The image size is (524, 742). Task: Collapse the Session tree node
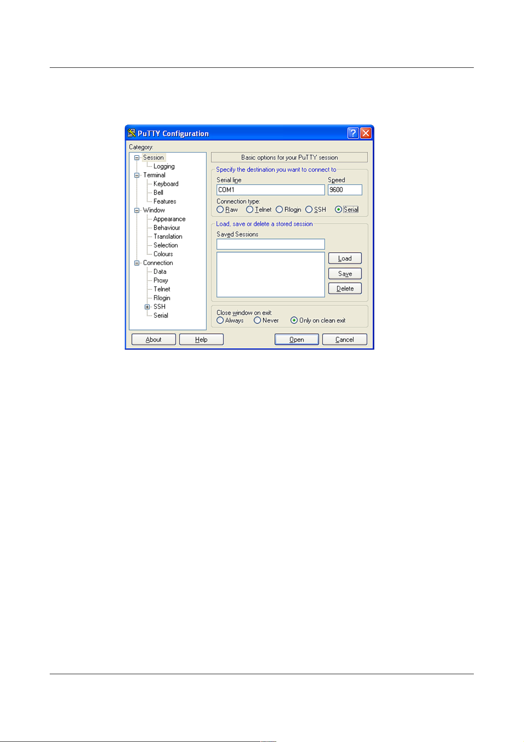[x=137, y=158]
